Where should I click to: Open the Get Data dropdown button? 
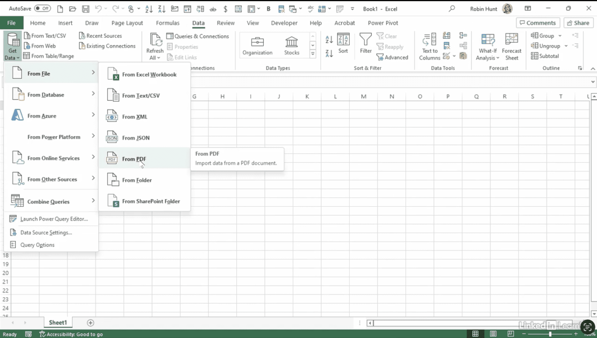[13, 46]
